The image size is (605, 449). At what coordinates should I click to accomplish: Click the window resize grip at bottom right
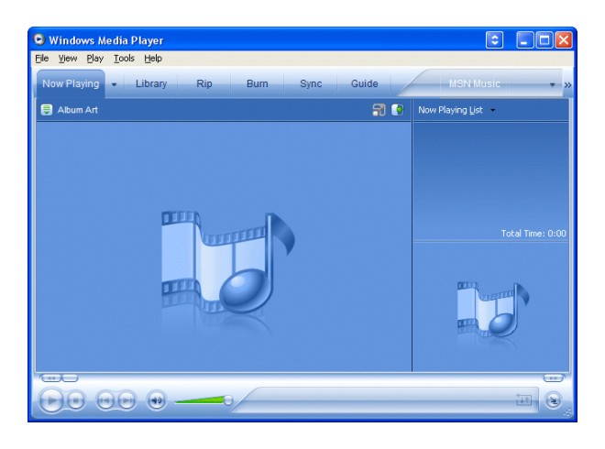point(567,412)
